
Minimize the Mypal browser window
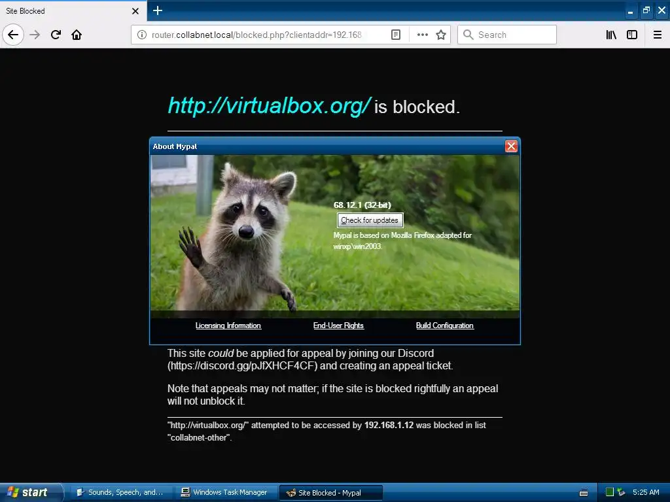coord(630,11)
